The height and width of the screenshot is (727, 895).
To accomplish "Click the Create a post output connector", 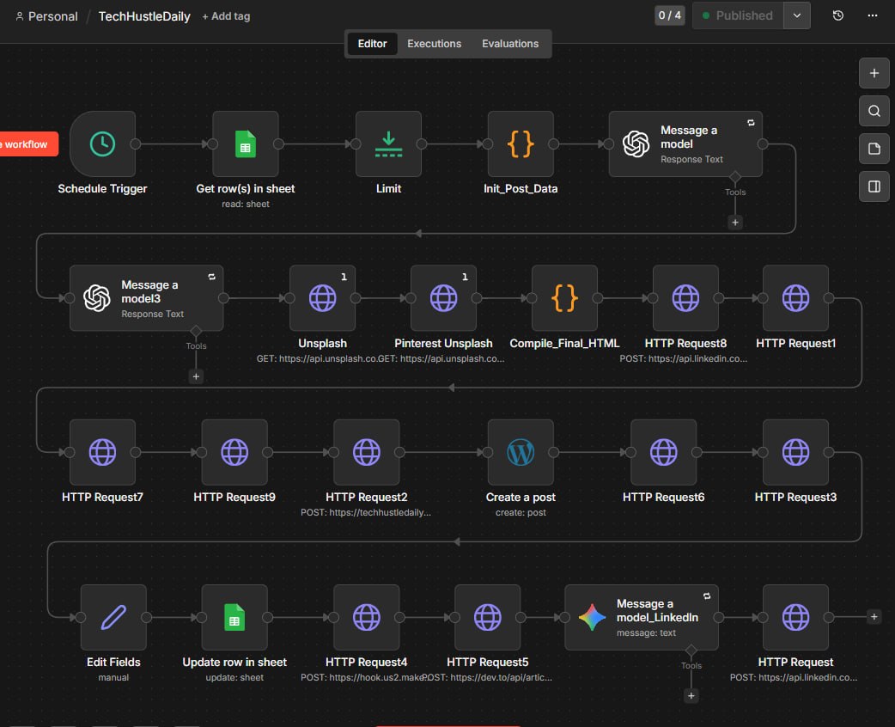I will [554, 452].
